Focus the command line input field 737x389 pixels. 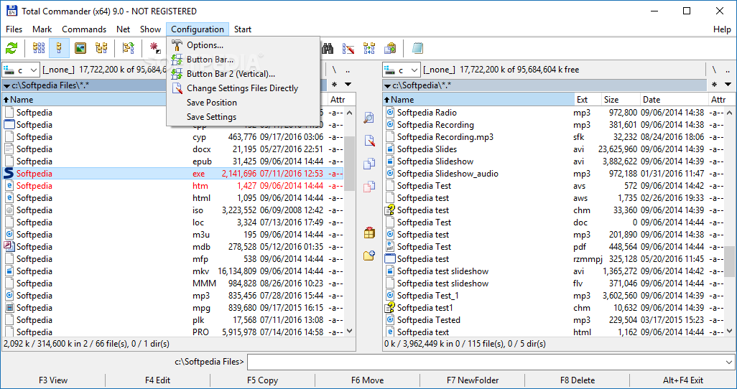tap(485, 362)
